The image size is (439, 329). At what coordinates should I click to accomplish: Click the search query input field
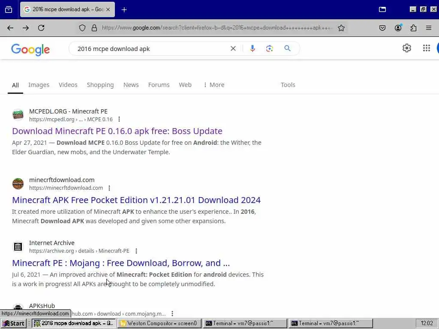pos(151,49)
